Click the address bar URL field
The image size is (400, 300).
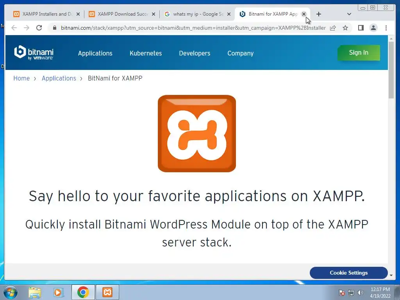click(193, 28)
